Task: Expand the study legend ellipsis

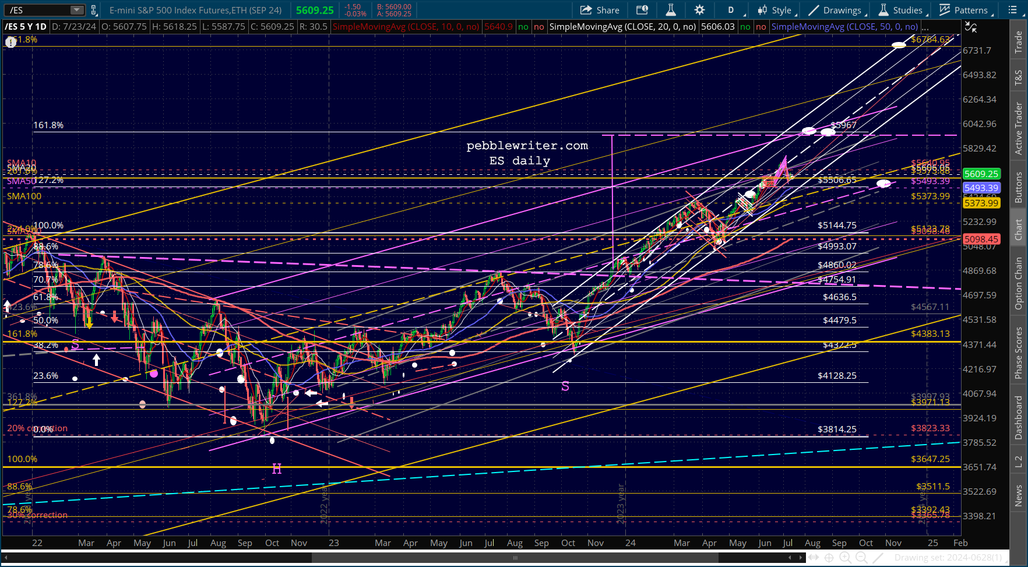Action: pyautogui.click(x=926, y=27)
